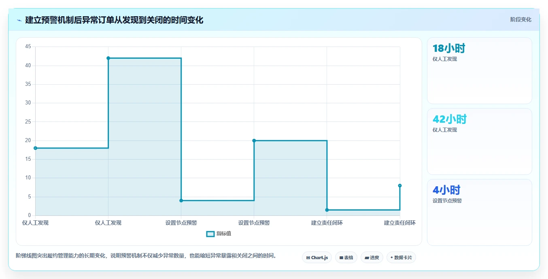The width and height of the screenshot is (548, 279).
Task: Click the y-axis label 30
Action: 28,103
